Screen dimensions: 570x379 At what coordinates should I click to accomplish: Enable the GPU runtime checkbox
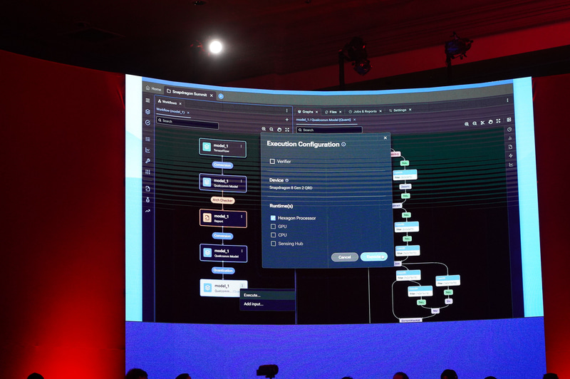tap(273, 227)
